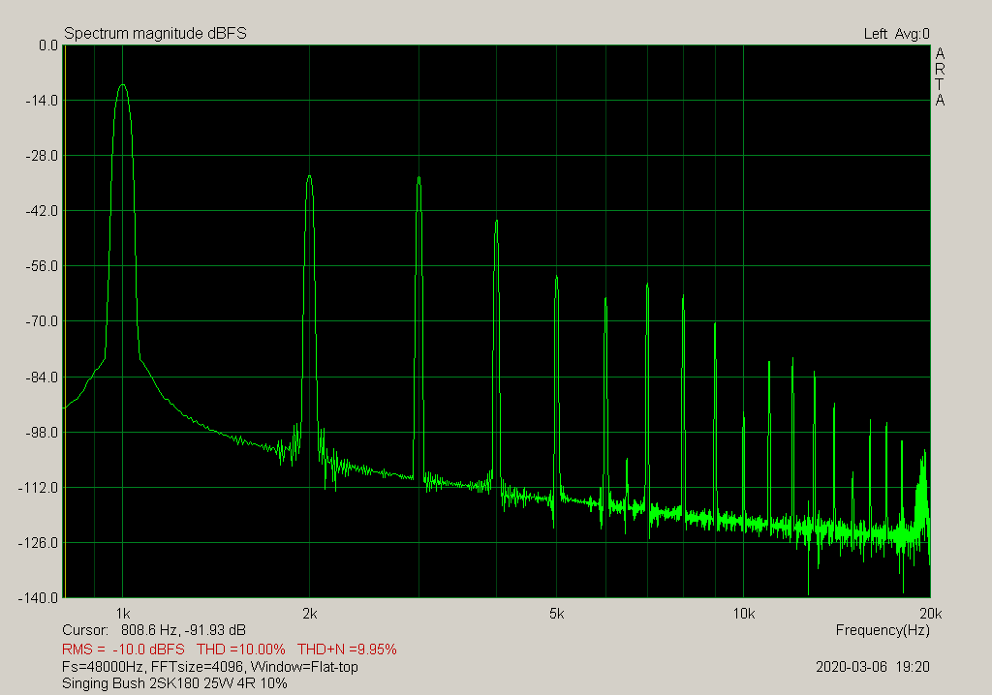Click the 2k frequency axis label
The height and width of the screenshot is (695, 992).
(x=309, y=614)
